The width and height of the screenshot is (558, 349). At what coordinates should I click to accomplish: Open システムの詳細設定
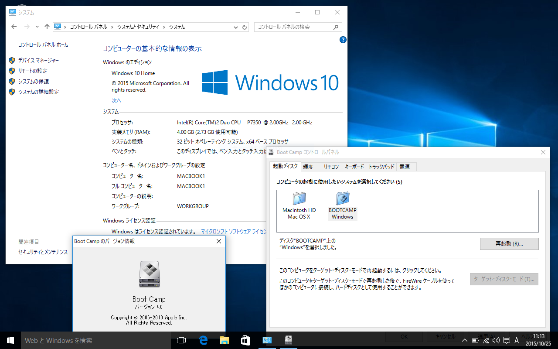tap(38, 92)
